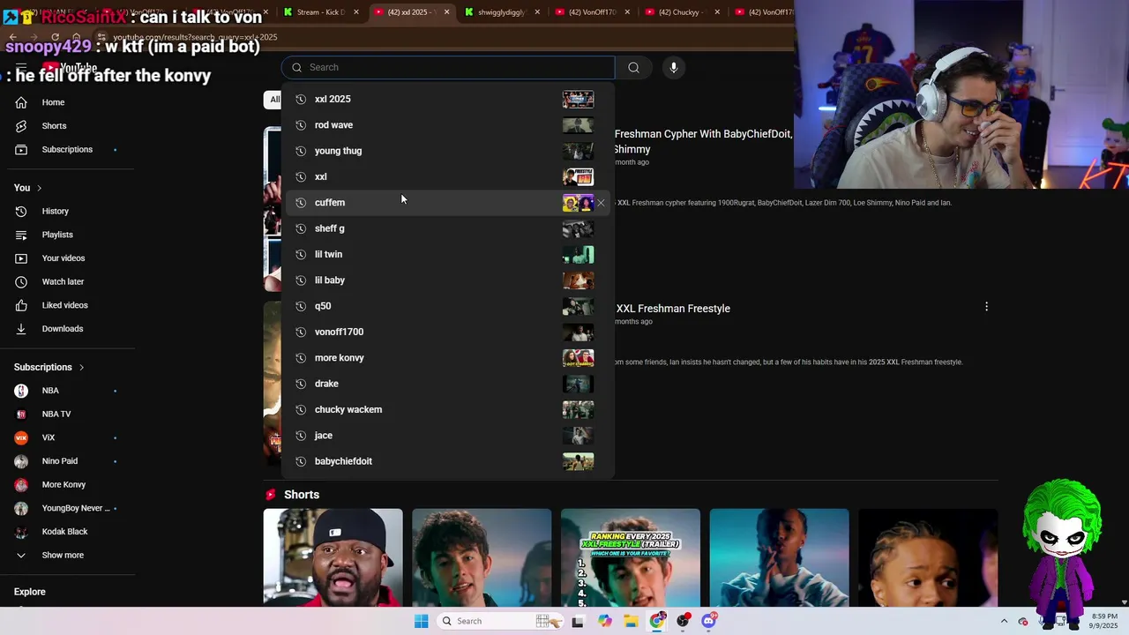
Task: Open the short with man in black cap
Action: [333, 557]
